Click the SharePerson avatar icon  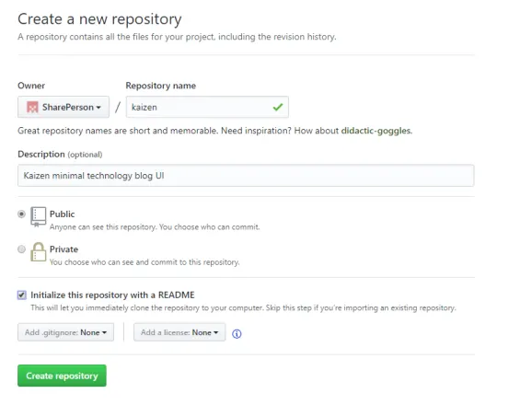pyautogui.click(x=32, y=107)
